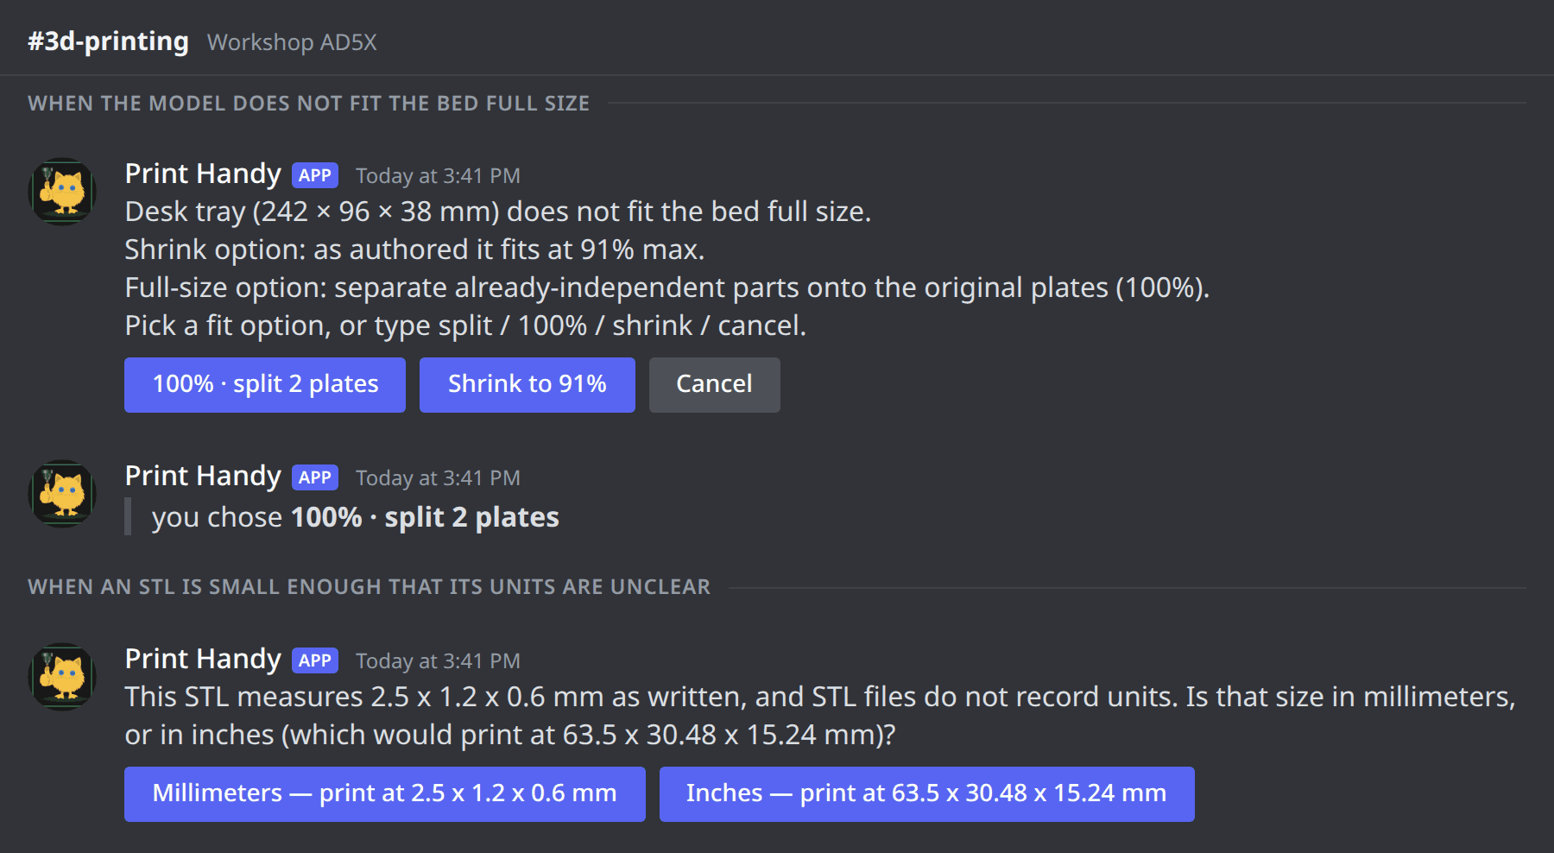Click the 'you chose 100% · split 2 plates' quote
This screenshot has height=853, width=1554.
click(356, 517)
